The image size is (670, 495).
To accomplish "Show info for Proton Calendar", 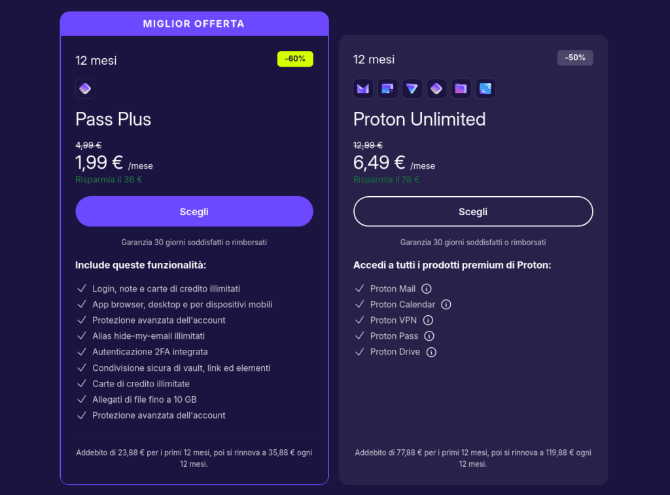I will [446, 305].
